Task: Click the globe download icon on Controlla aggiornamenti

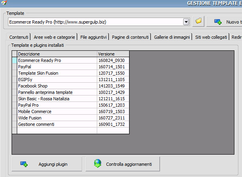Action: tap(98, 163)
